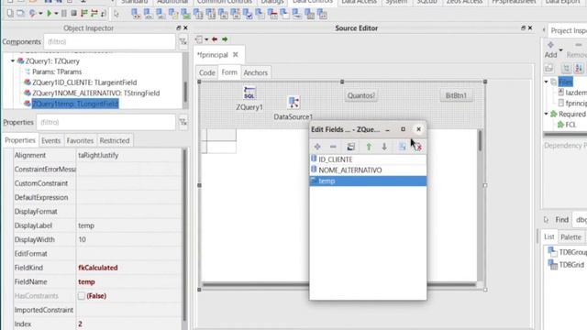
Task: Switch to the Anchors tab
Action: (256, 72)
